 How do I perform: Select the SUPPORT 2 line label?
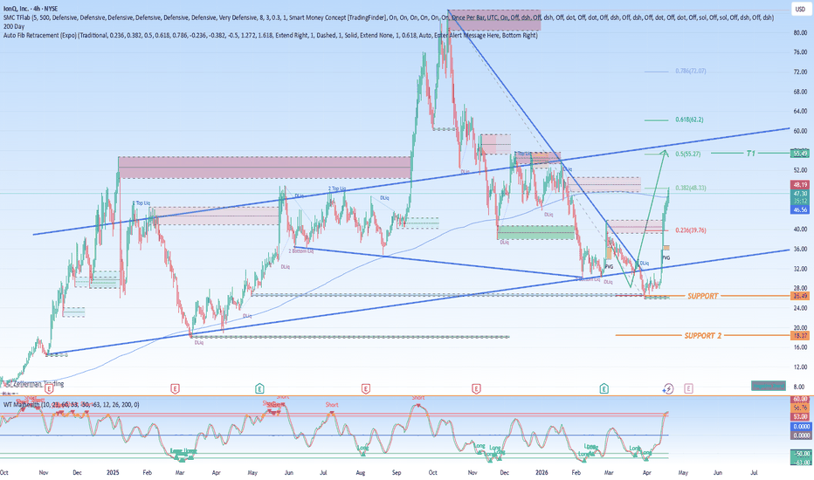[x=703, y=336]
